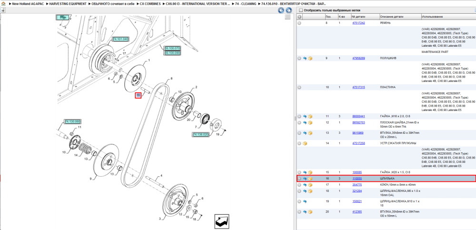Open part number 47517315 link

358,87
